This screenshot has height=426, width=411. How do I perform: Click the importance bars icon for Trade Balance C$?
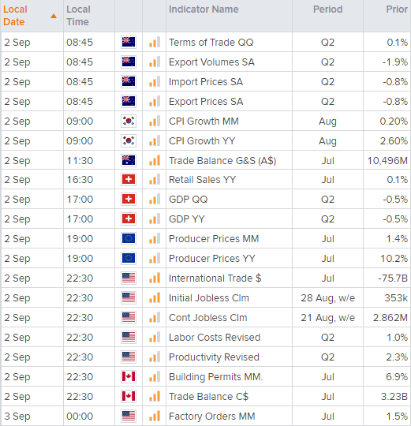point(155,396)
